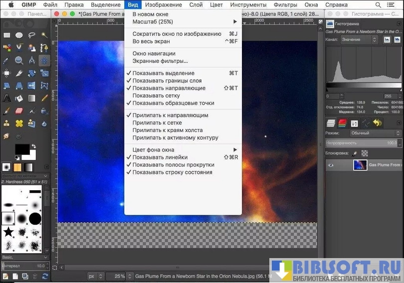Choose the Zoom magnifier tool
The image size is (404, 283).
click(x=19, y=60)
